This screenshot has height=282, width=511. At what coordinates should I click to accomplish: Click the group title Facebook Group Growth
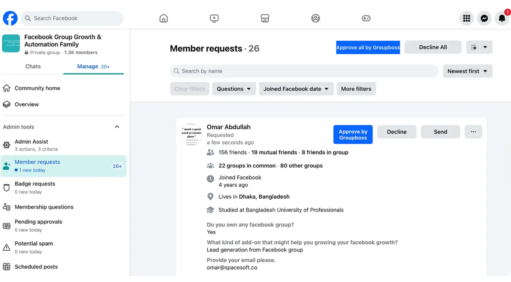(63, 41)
